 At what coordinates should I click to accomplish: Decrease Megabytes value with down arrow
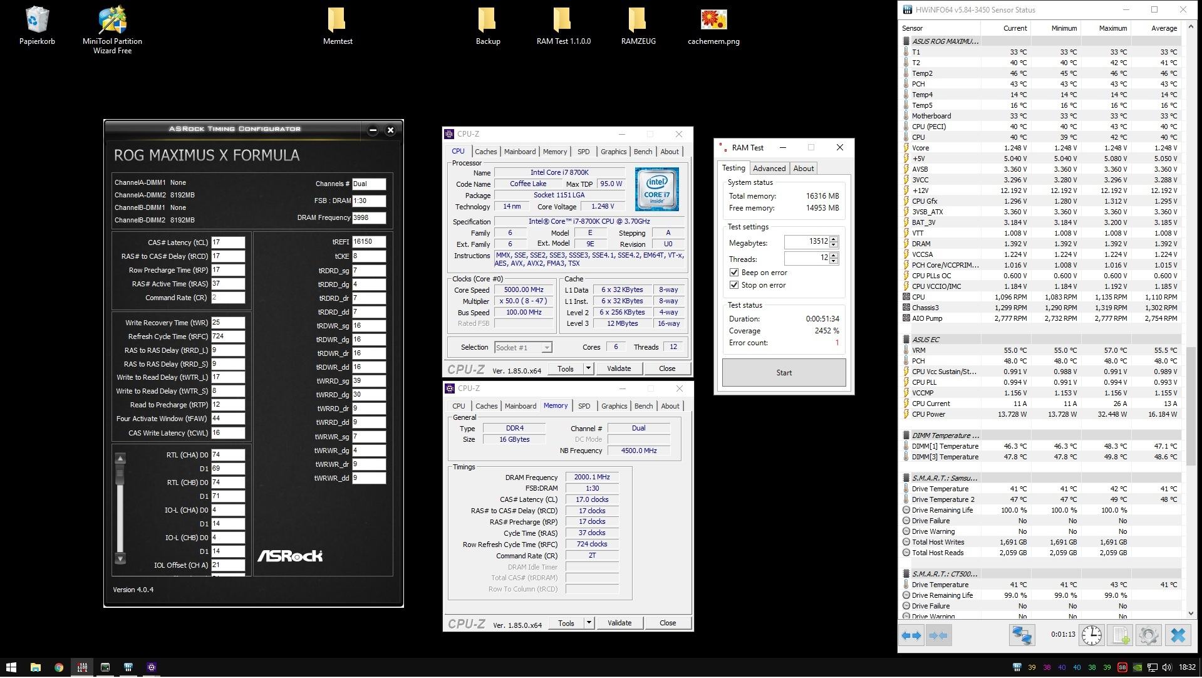pyautogui.click(x=834, y=245)
